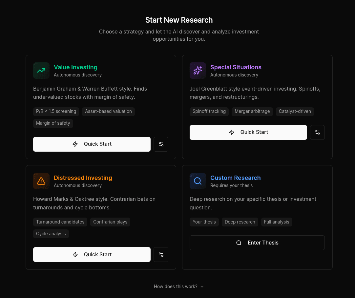Click the 'Distressed Investing' heading

(83, 178)
